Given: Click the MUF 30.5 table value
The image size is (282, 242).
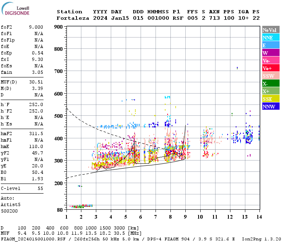Looking at the screenshot, I should 119,234.
